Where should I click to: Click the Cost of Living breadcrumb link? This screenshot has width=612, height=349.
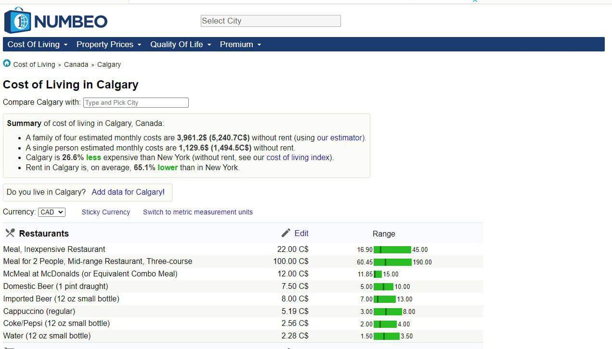pos(34,64)
